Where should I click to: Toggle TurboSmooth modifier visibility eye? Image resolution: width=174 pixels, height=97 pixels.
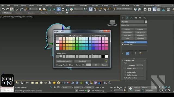pyautogui.click(x=123, y=42)
